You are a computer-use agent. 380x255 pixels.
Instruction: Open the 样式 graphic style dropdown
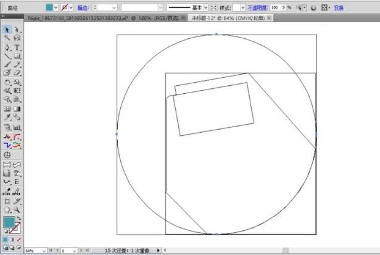(242, 8)
